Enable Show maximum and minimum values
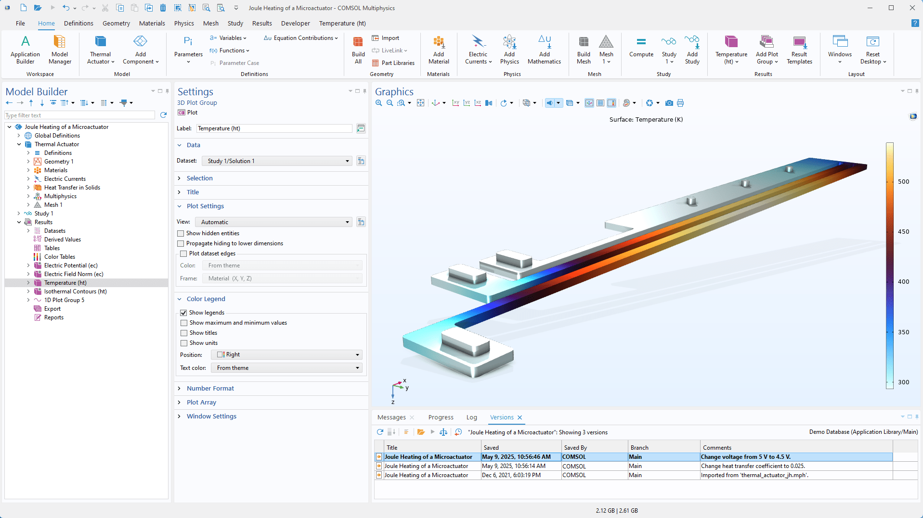The height and width of the screenshot is (518, 923). [x=184, y=323]
